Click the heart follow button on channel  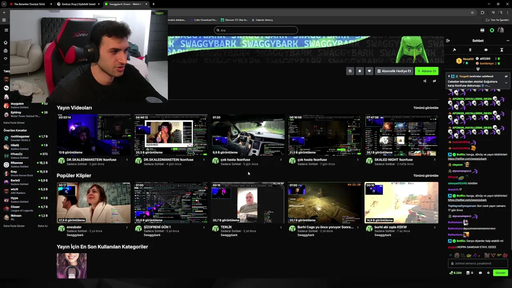tap(369, 71)
